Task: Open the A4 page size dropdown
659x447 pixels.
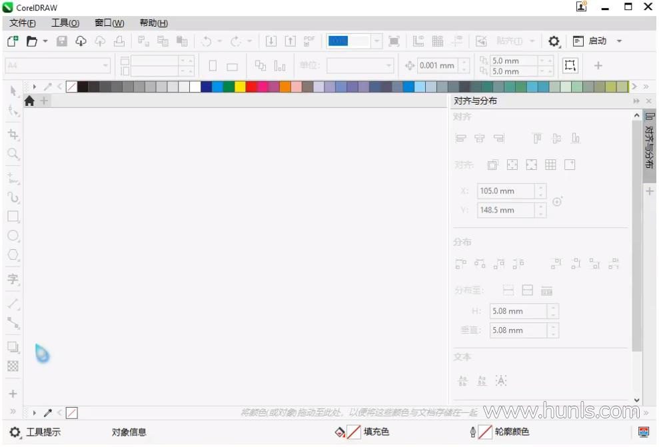Action: [x=105, y=65]
